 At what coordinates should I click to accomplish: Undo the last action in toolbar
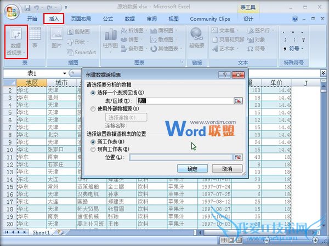(37, 8)
